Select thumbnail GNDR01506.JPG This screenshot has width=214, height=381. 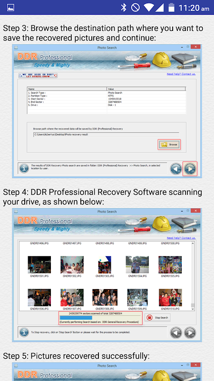(39, 297)
